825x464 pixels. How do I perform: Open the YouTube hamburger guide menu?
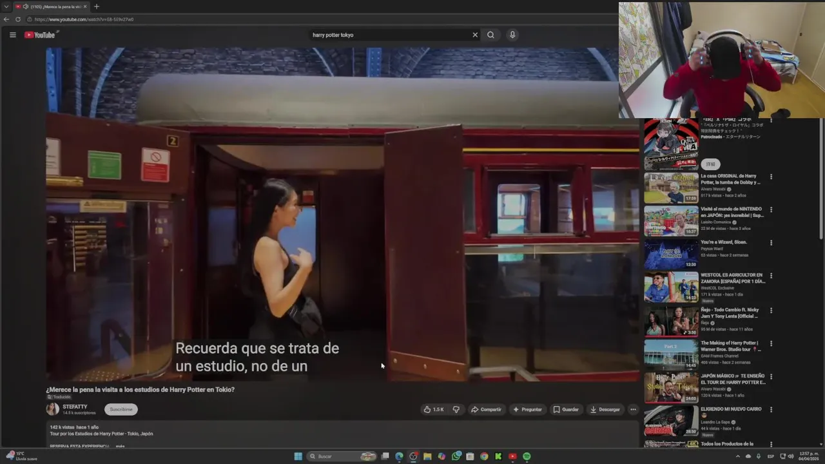(12, 35)
